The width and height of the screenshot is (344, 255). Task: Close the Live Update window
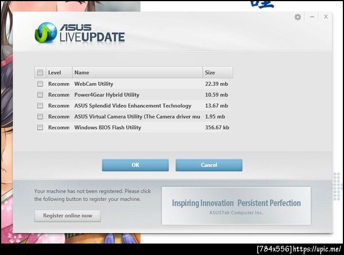[x=326, y=17]
